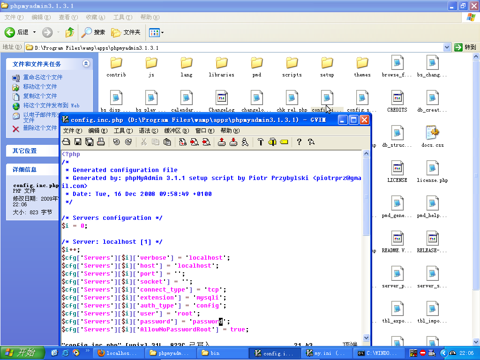This screenshot has height=360, width=480.
Task: Click the Find Help icon in GVIM
Action: pyautogui.click(x=311, y=142)
